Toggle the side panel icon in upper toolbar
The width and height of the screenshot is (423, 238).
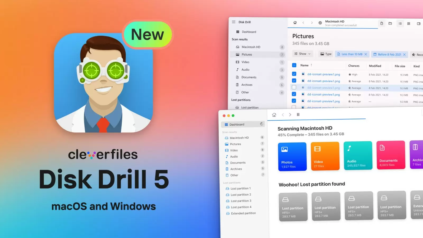[x=419, y=24]
